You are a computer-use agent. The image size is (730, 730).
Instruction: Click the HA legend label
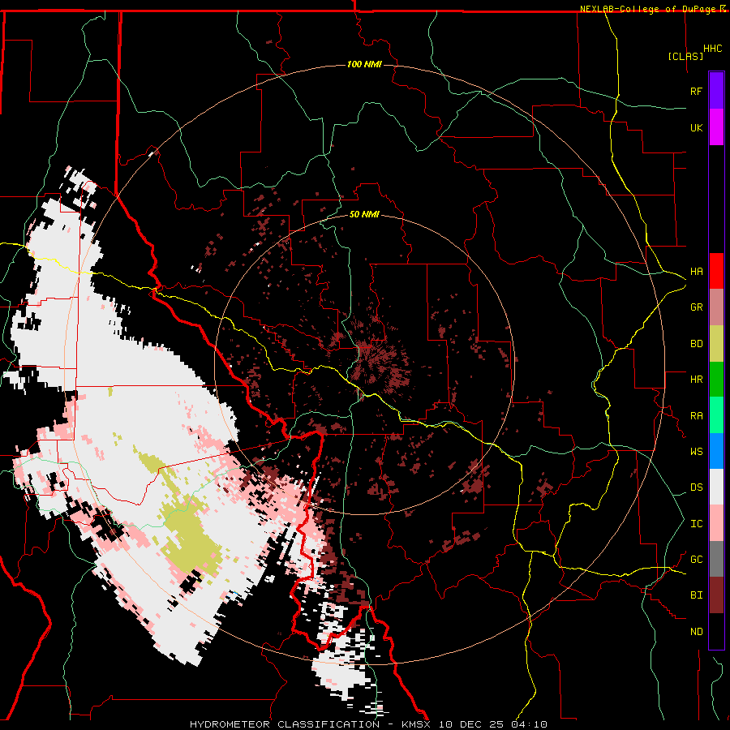coord(697,271)
